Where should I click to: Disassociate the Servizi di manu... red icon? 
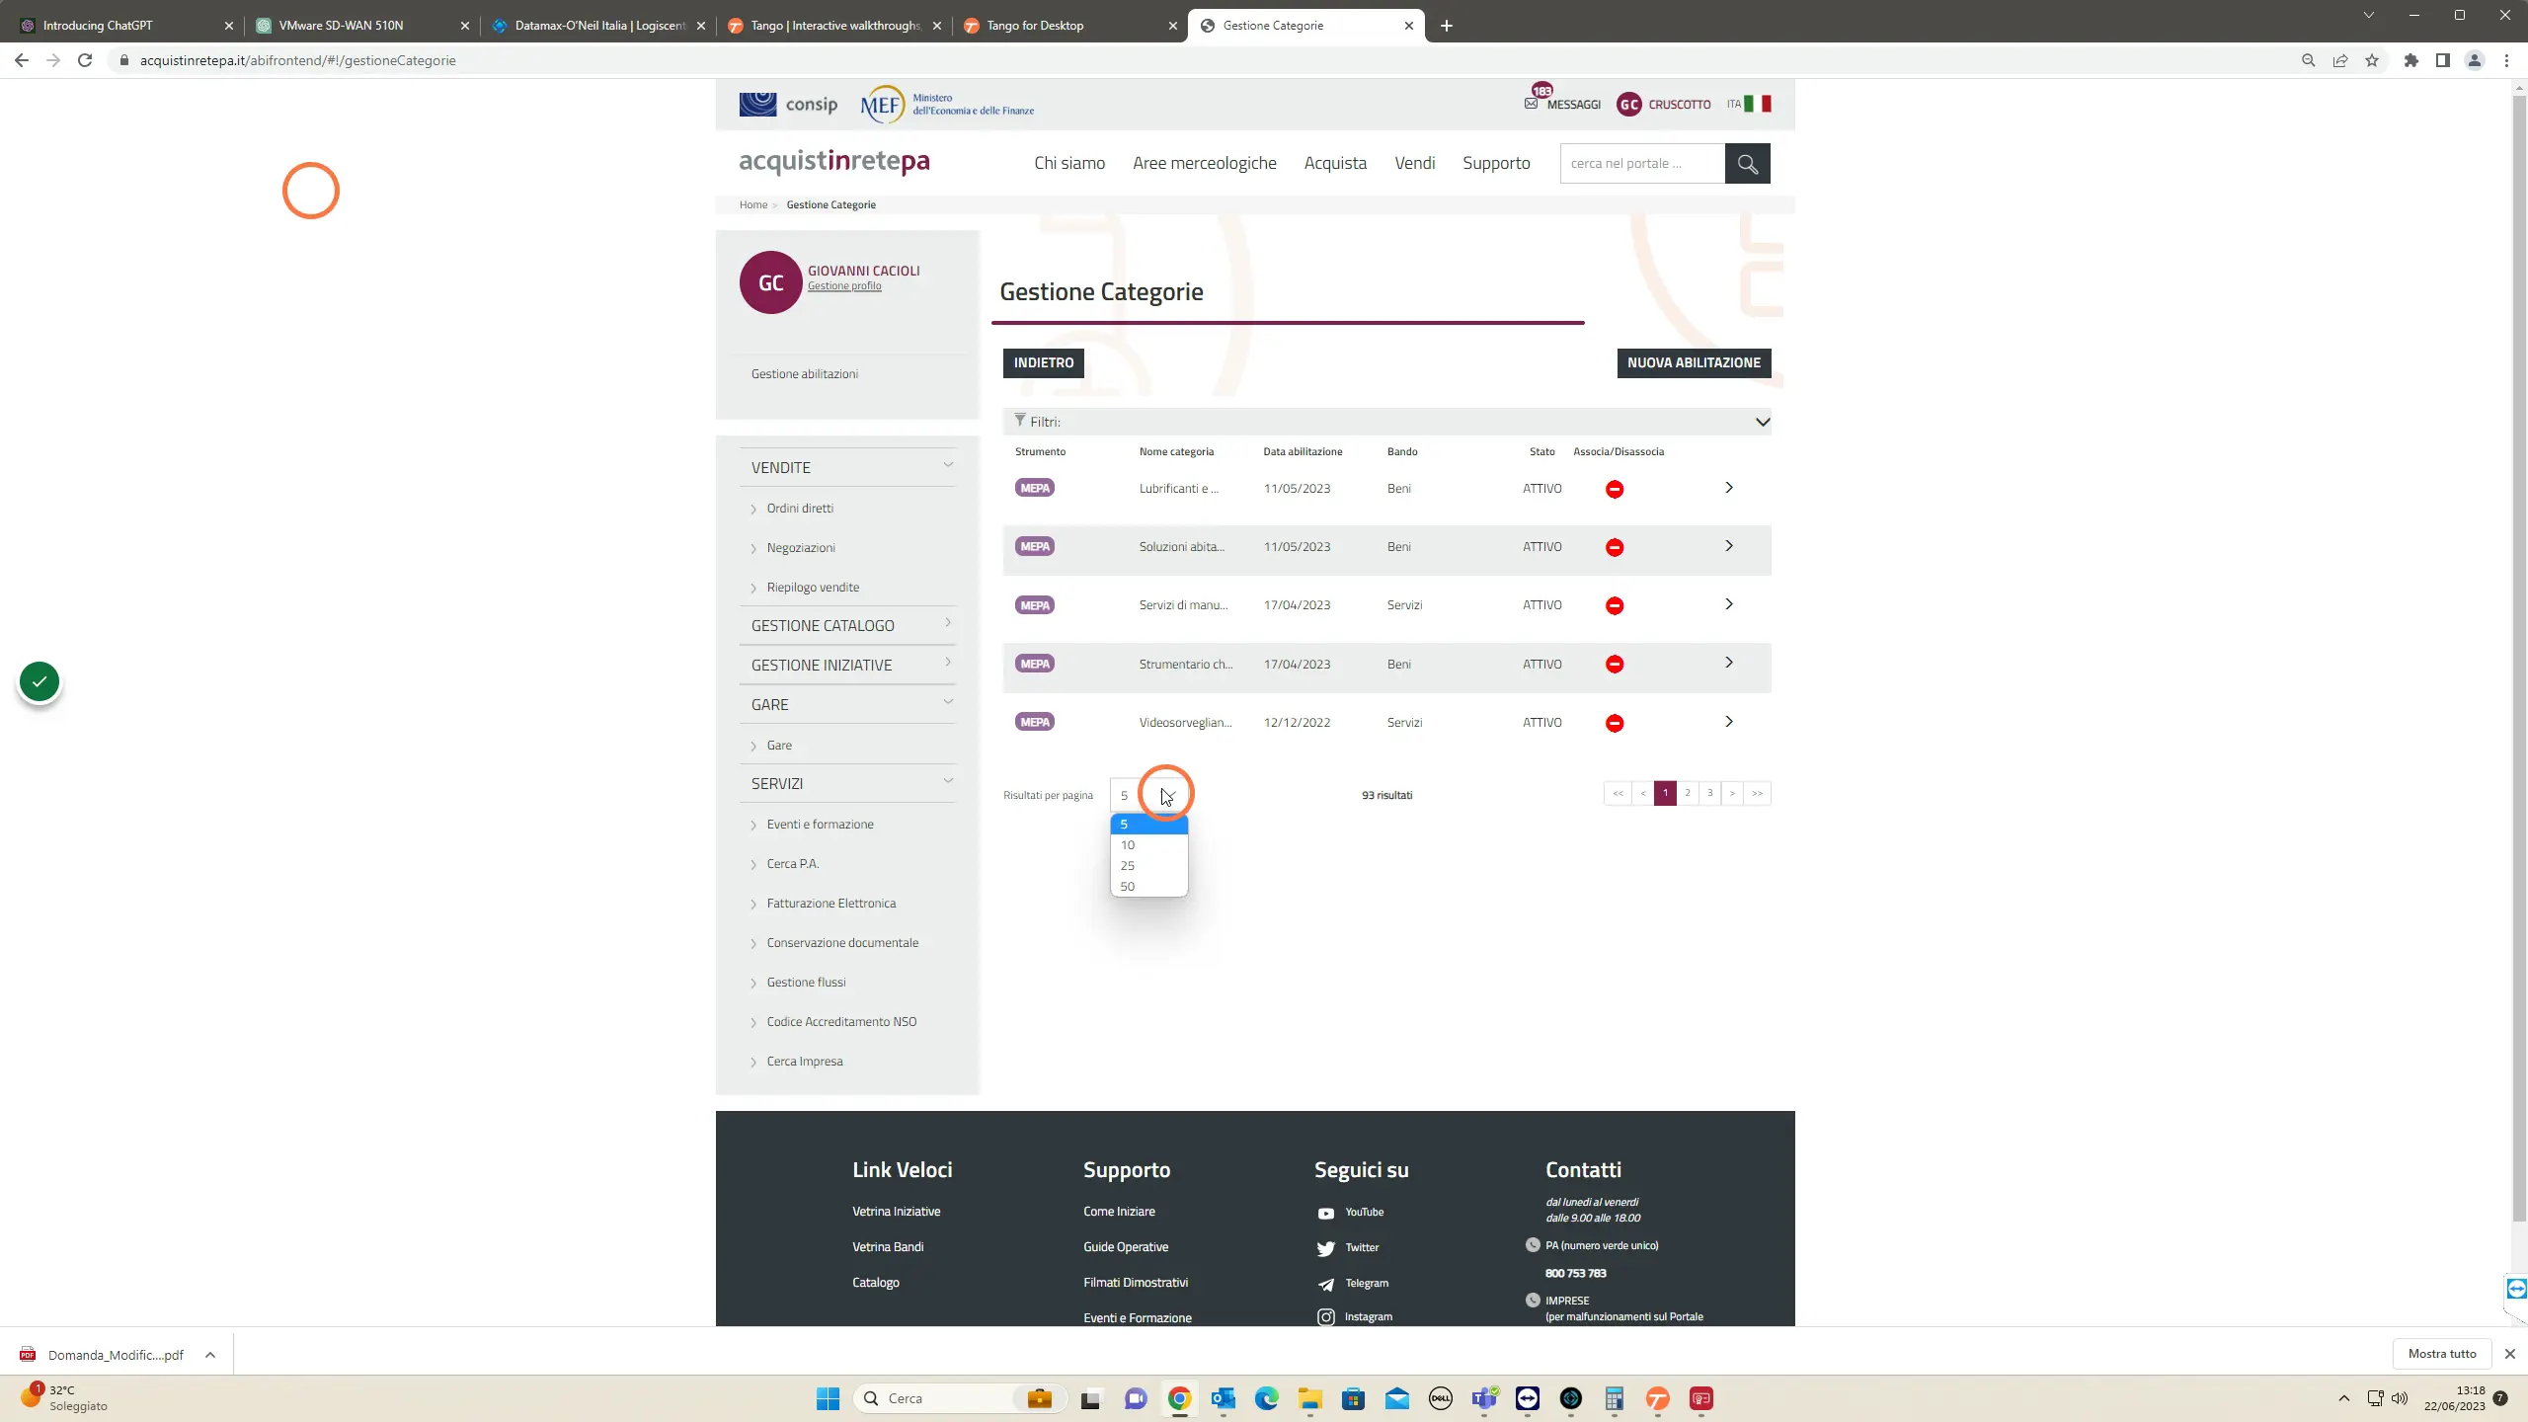pos(1615,605)
